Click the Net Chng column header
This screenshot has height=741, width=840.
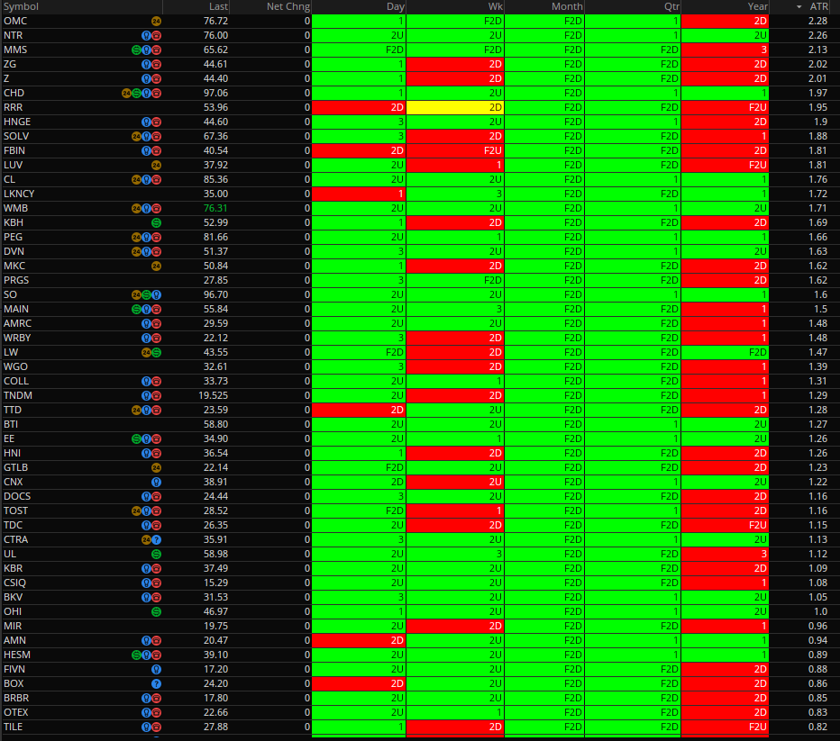(x=288, y=7)
